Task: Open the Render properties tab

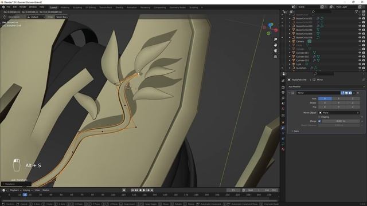Action: click(x=283, y=87)
